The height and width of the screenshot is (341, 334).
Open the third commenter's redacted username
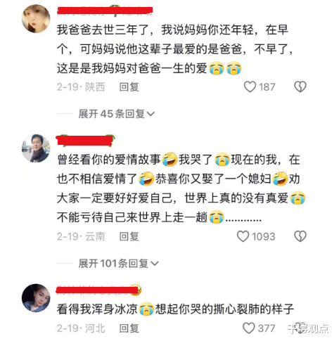(98, 290)
